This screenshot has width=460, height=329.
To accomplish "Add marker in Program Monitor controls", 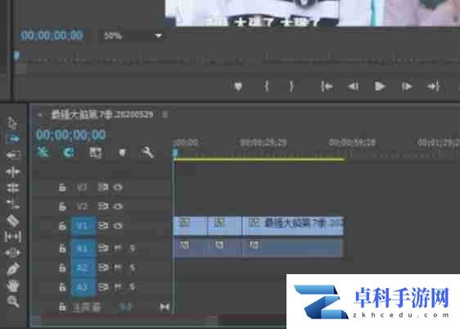I will (x=238, y=87).
